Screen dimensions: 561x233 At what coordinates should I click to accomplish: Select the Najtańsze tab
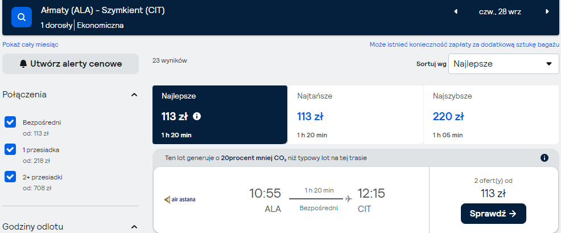[x=355, y=115]
